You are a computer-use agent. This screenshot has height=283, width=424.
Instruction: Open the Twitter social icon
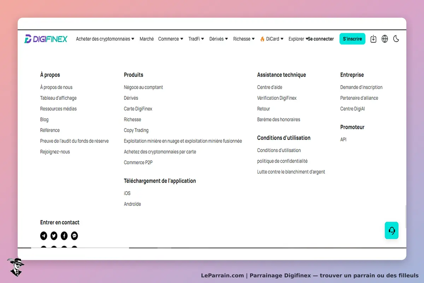(x=54, y=236)
